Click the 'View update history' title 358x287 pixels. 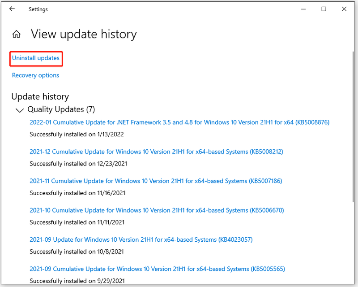coord(84,35)
